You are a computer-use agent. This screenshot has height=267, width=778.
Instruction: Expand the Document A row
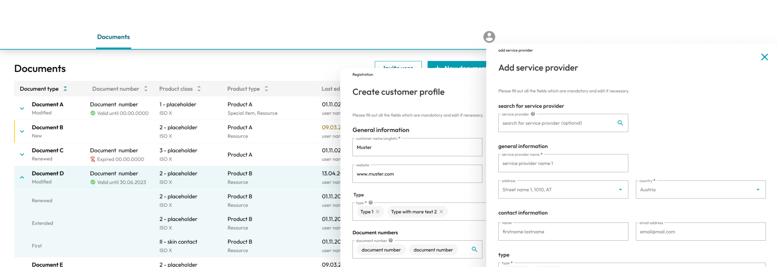pyautogui.click(x=22, y=108)
